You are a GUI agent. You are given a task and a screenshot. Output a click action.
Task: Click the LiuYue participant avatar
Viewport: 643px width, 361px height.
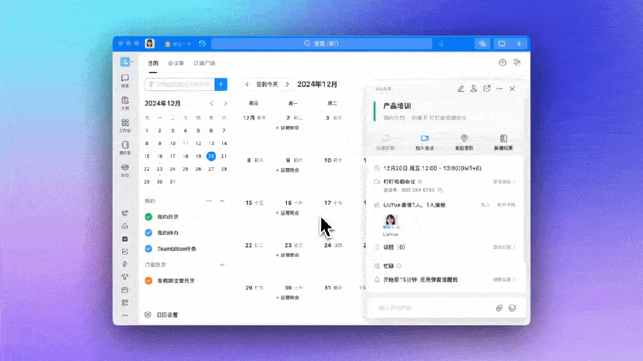[390, 221]
